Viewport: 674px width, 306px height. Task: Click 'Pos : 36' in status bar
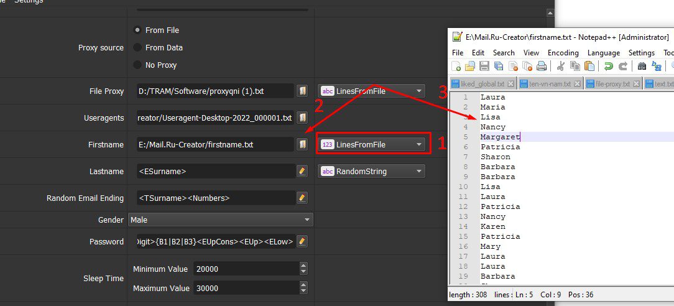click(x=581, y=295)
